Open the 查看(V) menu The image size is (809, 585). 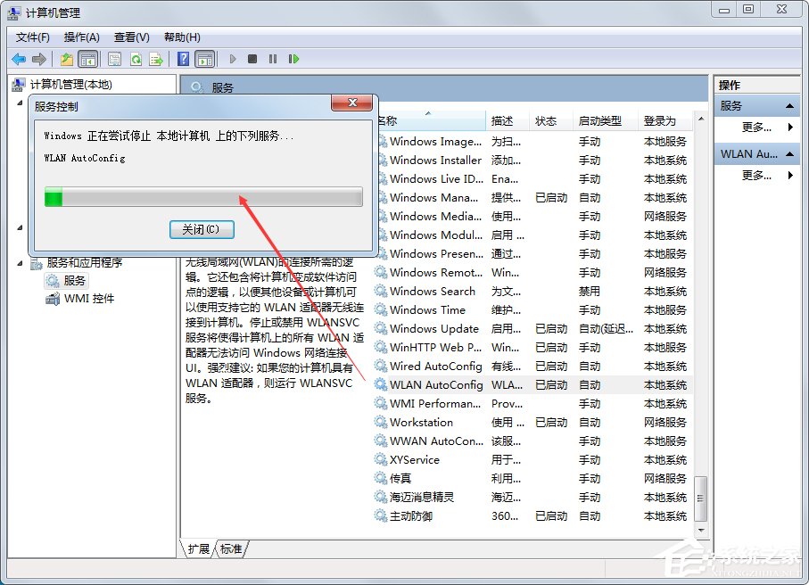tap(130, 37)
